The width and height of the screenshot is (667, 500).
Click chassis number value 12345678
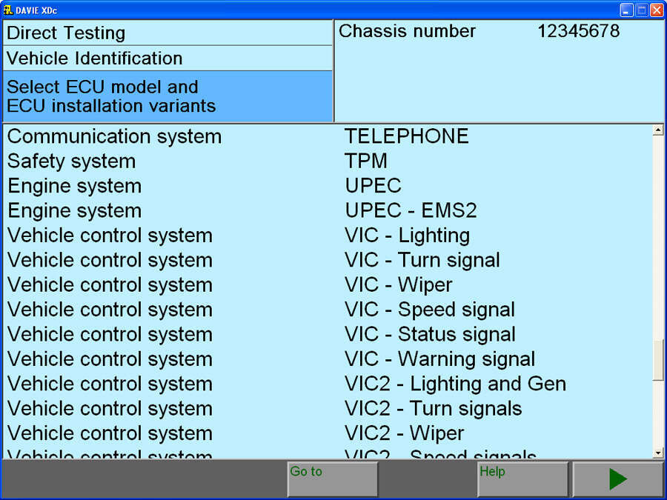pos(579,31)
